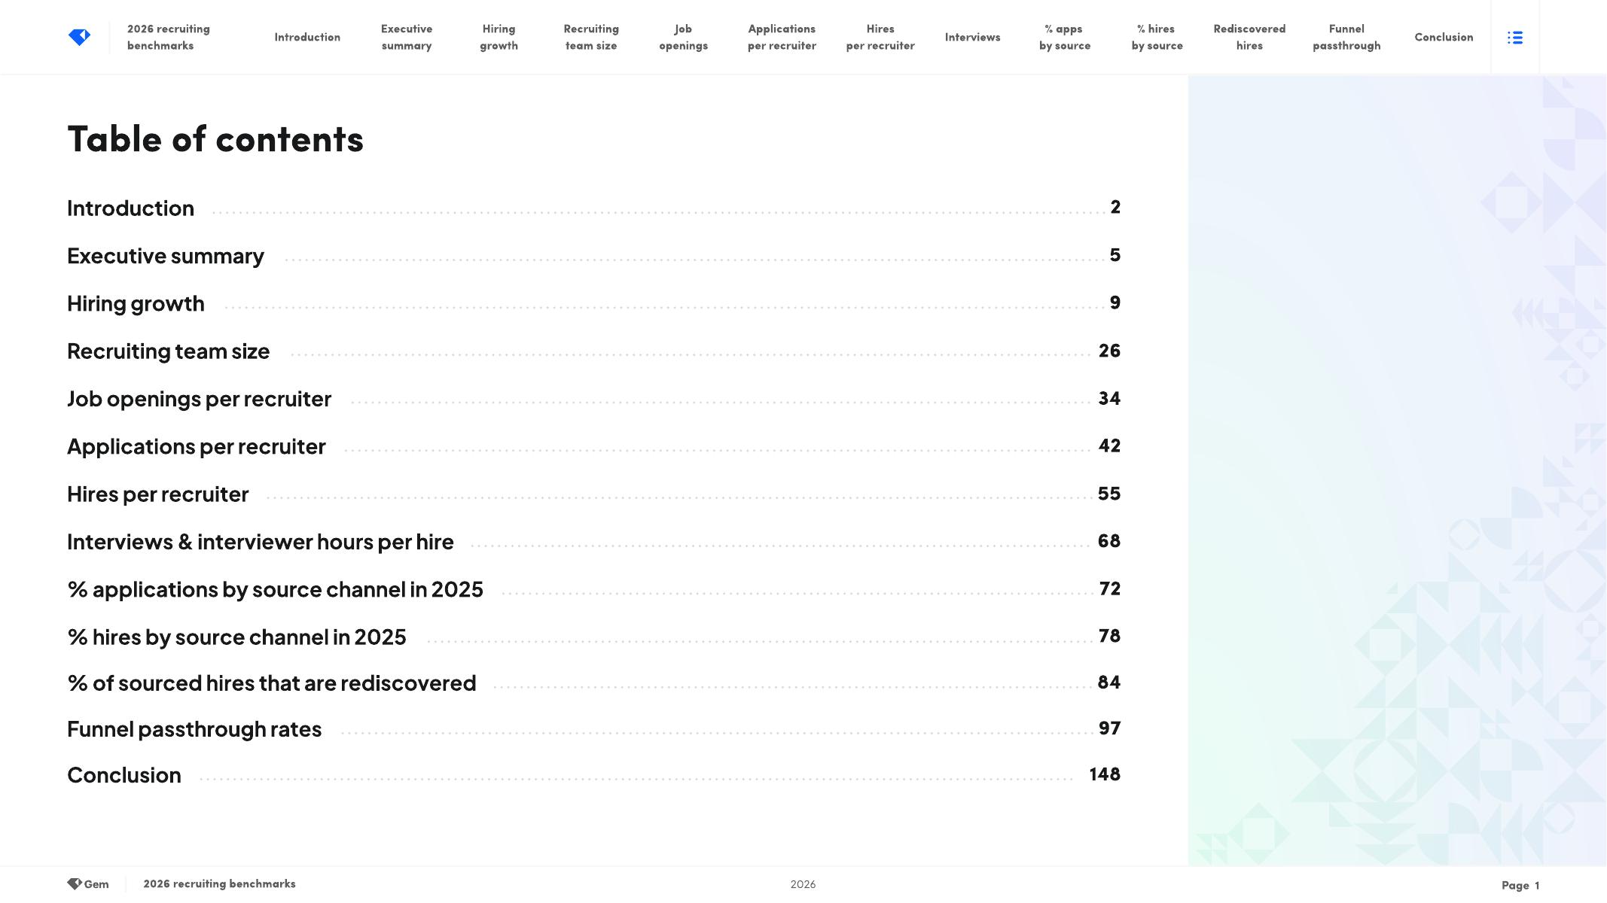Open Job openings nav tab
Image resolution: width=1607 pixels, height=903 pixels.
(683, 37)
